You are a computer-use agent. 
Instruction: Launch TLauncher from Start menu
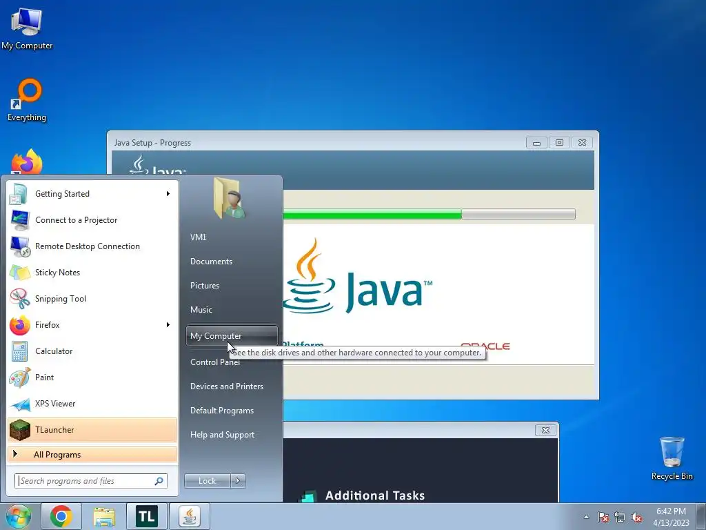pos(92,429)
